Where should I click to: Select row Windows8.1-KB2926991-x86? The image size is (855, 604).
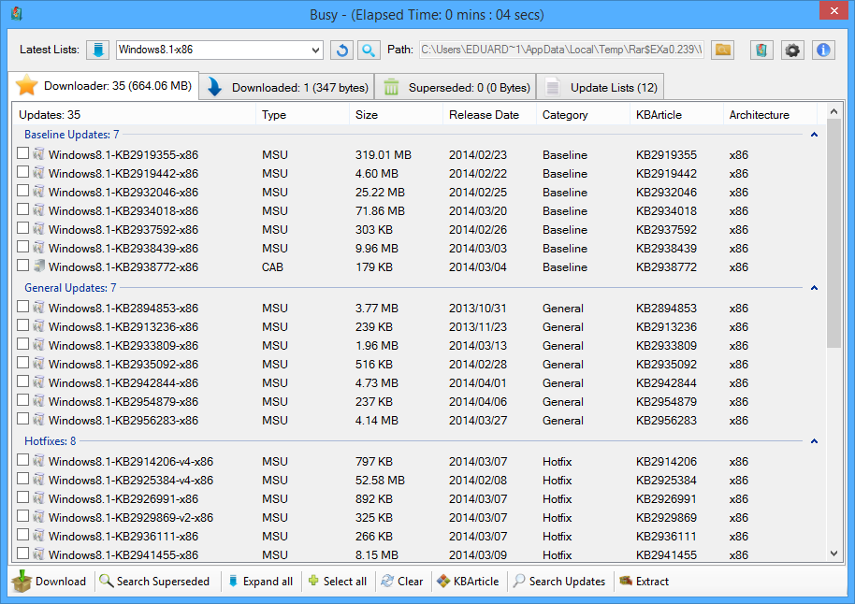click(417, 498)
